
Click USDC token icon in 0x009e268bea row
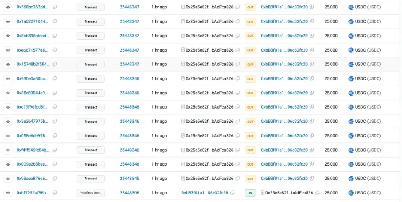click(x=351, y=164)
